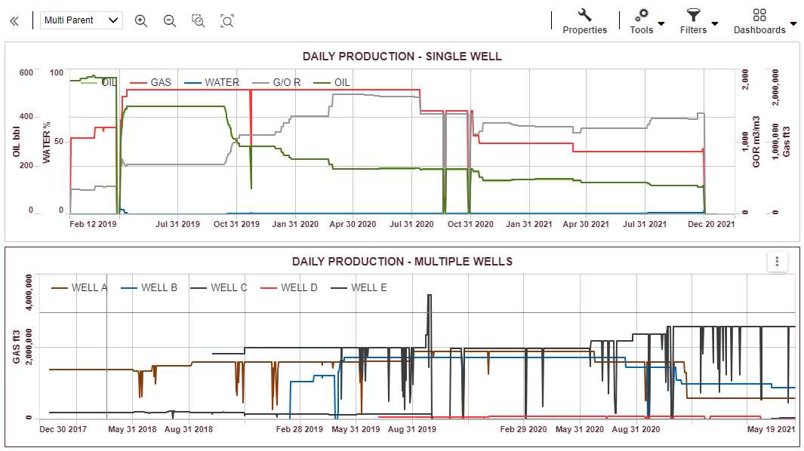The image size is (804, 451).
Task: Click the May 19 2021 date label
Action: click(x=772, y=429)
